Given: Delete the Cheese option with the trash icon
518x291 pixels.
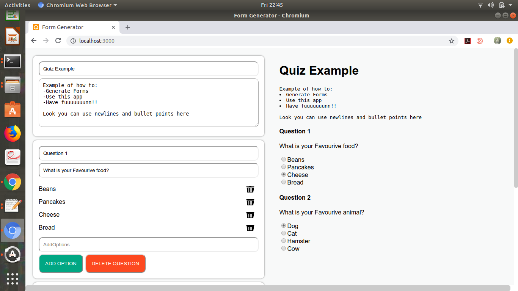Looking at the screenshot, I should click(x=250, y=215).
